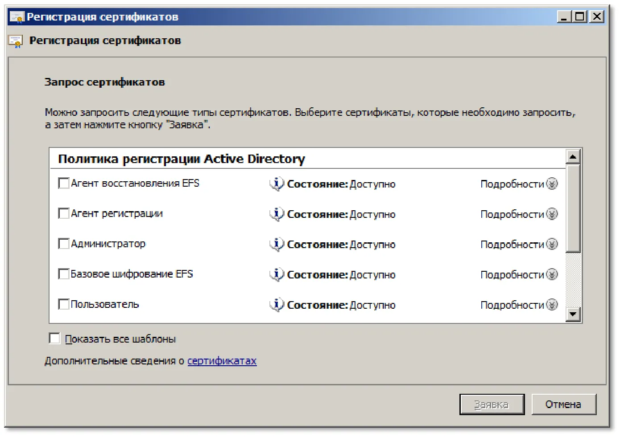The width and height of the screenshot is (620, 437).
Task: Close the Регистрация сертификатов window
Action: pyautogui.click(x=597, y=17)
